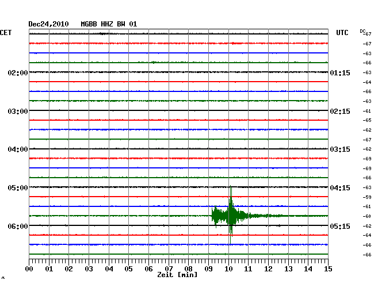Click minute 03 on the time axis
Image resolution: width=374 pixels, height=284 pixels.
point(89,269)
